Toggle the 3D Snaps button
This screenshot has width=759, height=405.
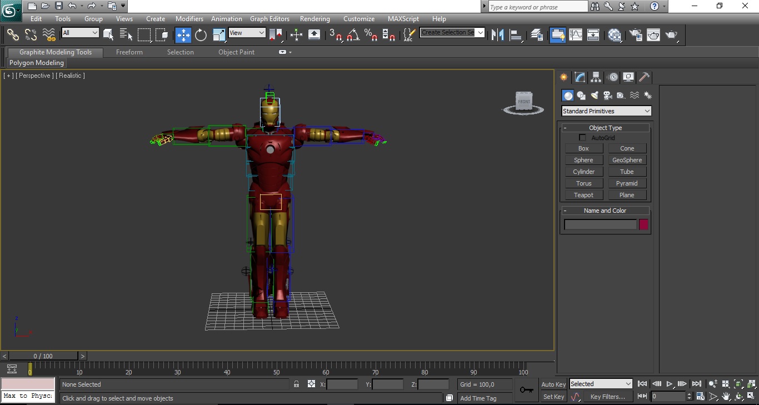point(336,34)
